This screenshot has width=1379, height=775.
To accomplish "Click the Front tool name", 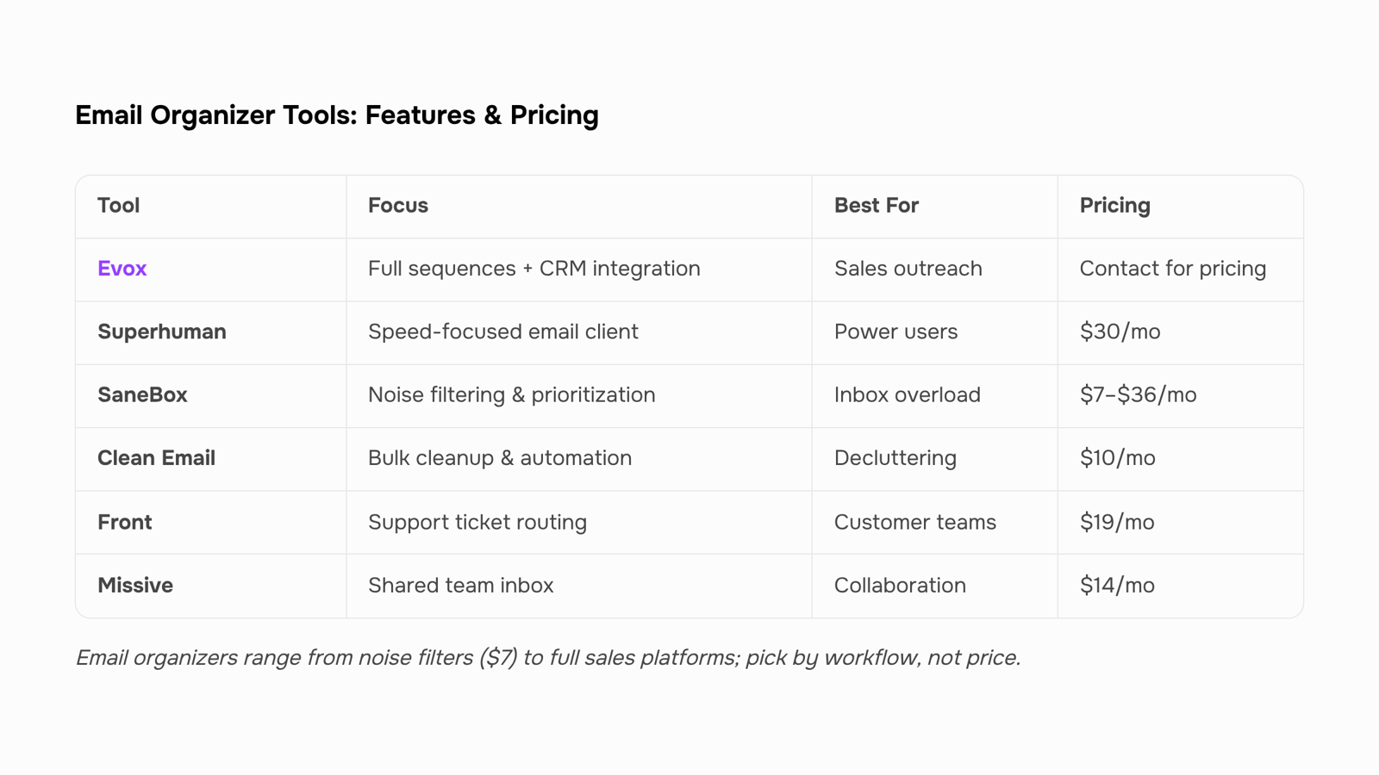I will coord(124,522).
